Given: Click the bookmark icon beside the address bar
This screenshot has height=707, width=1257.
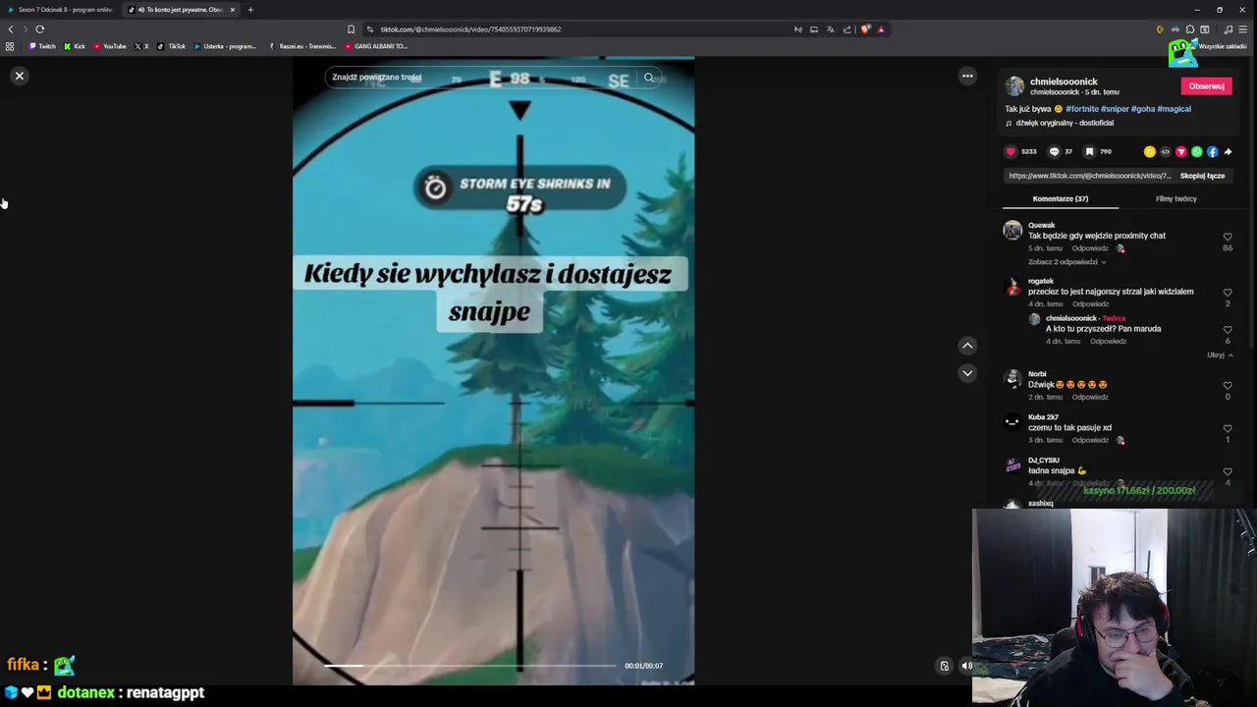Looking at the screenshot, I should [351, 29].
